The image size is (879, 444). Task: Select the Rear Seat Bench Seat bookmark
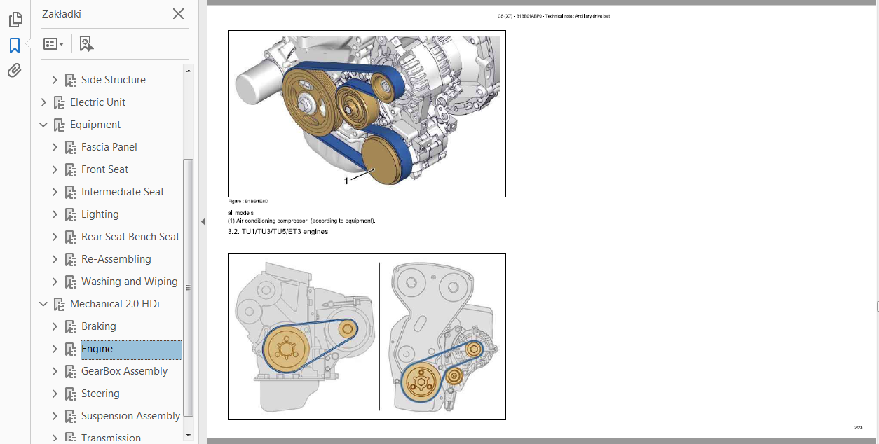click(x=130, y=237)
